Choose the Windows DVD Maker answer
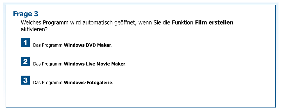 (x=88, y=45)
